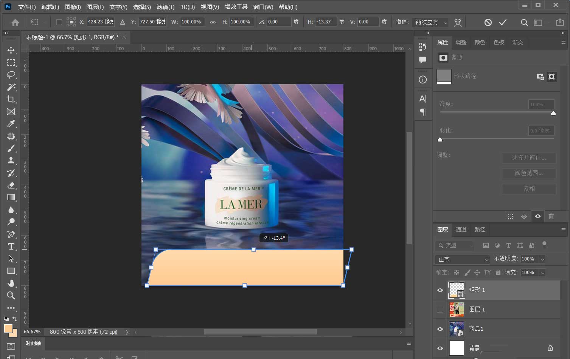The image size is (570, 359).
Task: Select the Zoom tool in toolbar
Action: tap(11, 296)
